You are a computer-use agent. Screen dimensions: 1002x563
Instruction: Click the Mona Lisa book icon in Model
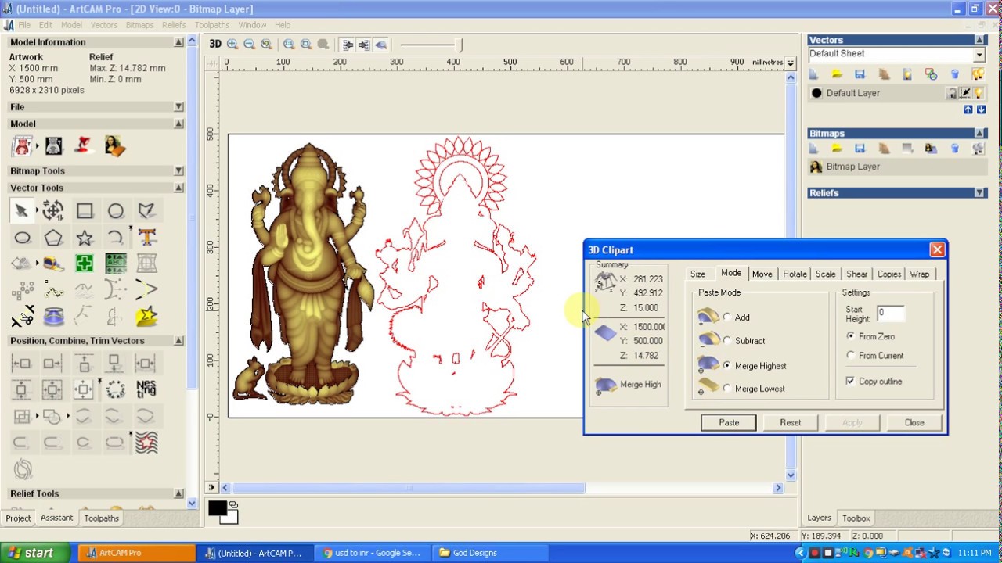[115, 146]
